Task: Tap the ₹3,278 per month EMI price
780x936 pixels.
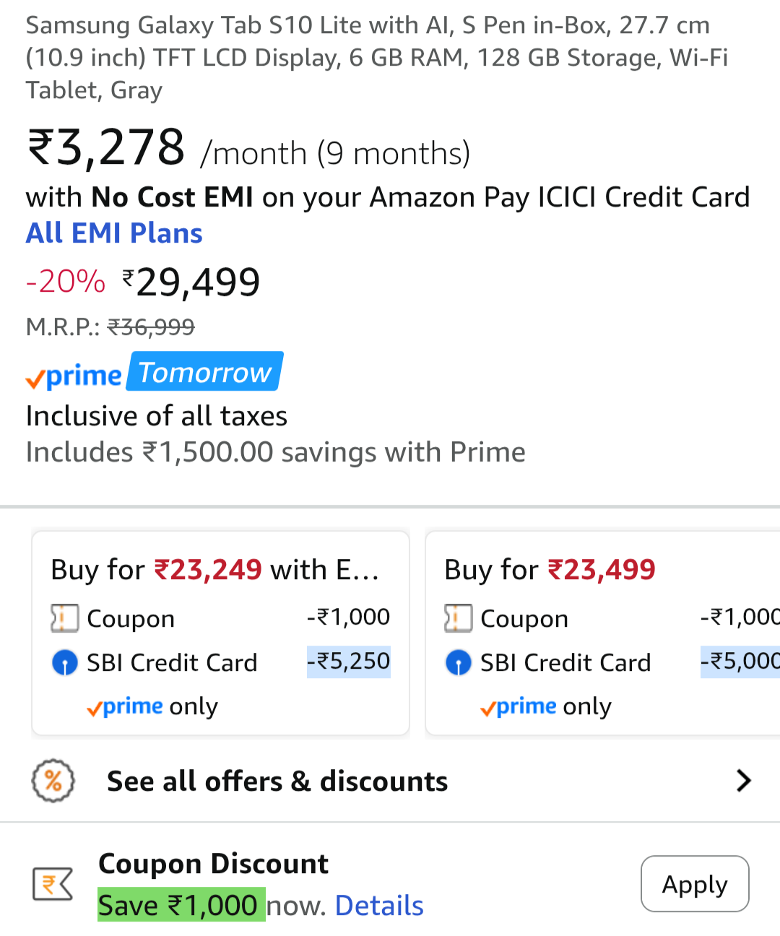Action: (107, 148)
